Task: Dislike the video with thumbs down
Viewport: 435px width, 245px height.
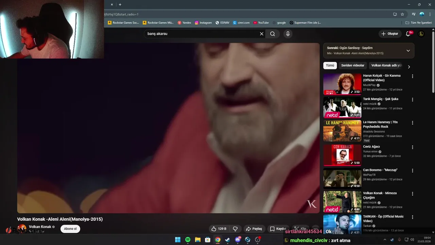Action: click(x=235, y=229)
